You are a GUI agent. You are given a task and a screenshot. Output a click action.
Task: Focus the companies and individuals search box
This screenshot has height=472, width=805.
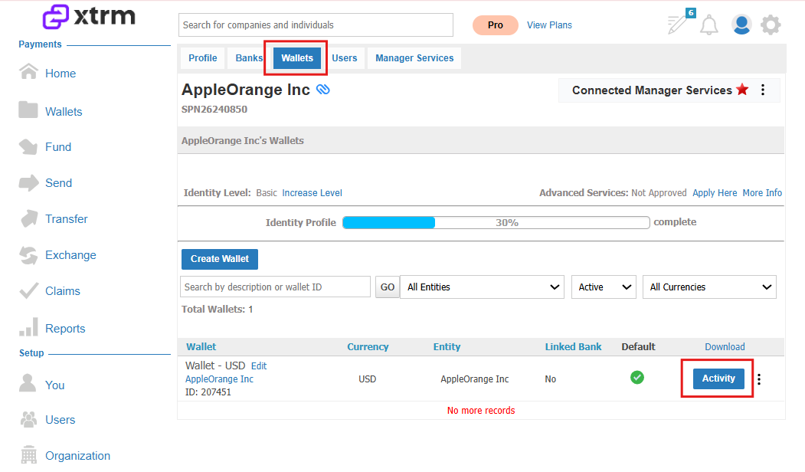[316, 25]
